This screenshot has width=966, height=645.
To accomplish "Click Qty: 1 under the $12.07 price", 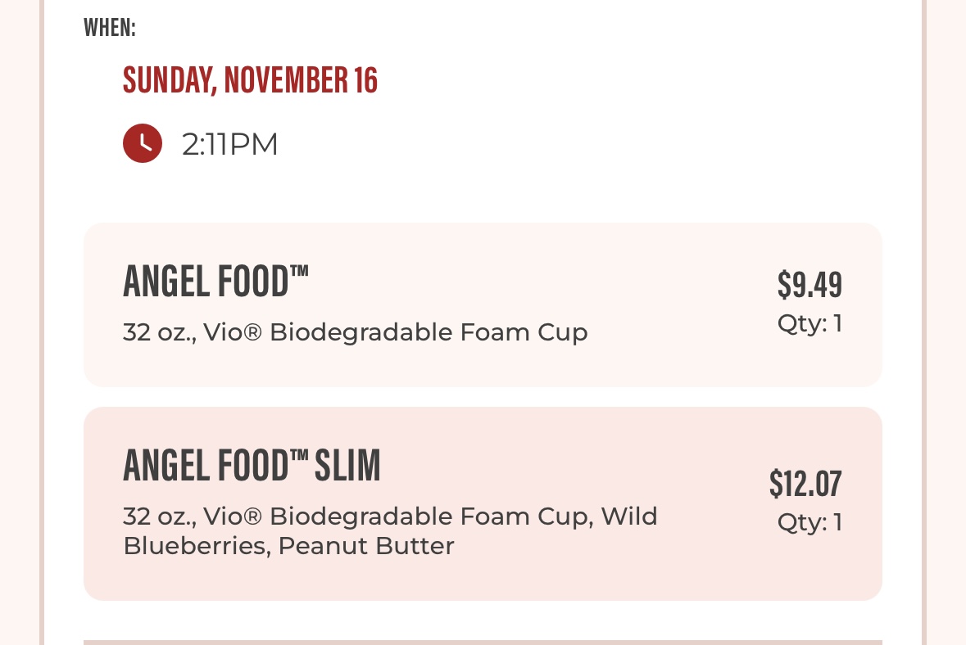I will click(x=810, y=522).
